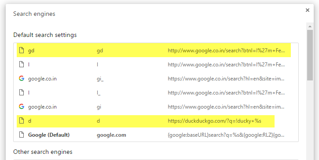319x160 pixels.
Task: Click the l_ keyword cell
Action: point(99,93)
